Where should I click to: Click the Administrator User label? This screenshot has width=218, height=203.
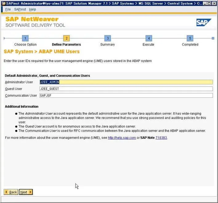pos(19,82)
